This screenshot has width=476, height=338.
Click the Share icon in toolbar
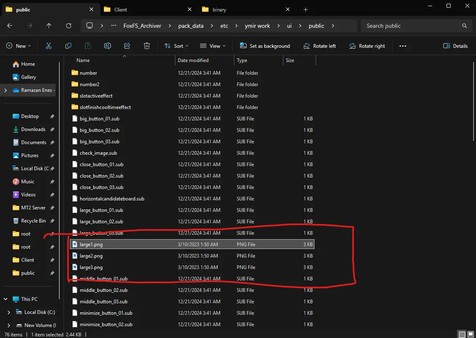point(127,46)
